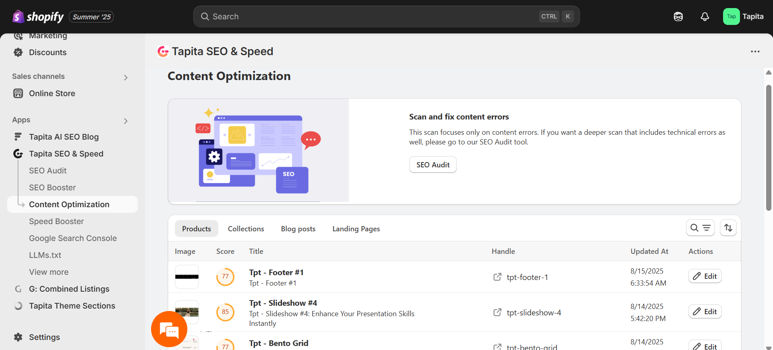Image resolution: width=773 pixels, height=350 pixels.
Task: Click the Discounts sidebar label
Action: [48, 52]
